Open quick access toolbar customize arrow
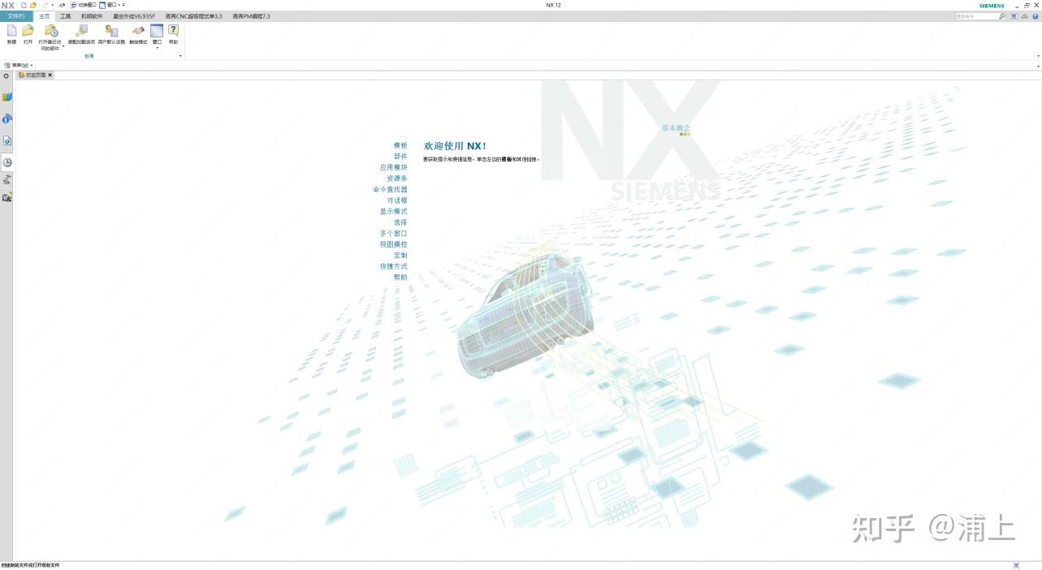The width and height of the screenshot is (1042, 570). (123, 5)
